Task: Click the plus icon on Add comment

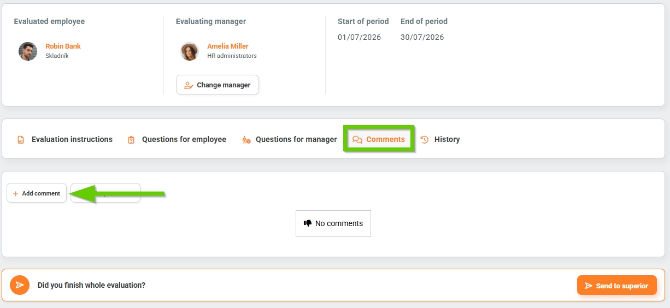Action: pyautogui.click(x=15, y=193)
